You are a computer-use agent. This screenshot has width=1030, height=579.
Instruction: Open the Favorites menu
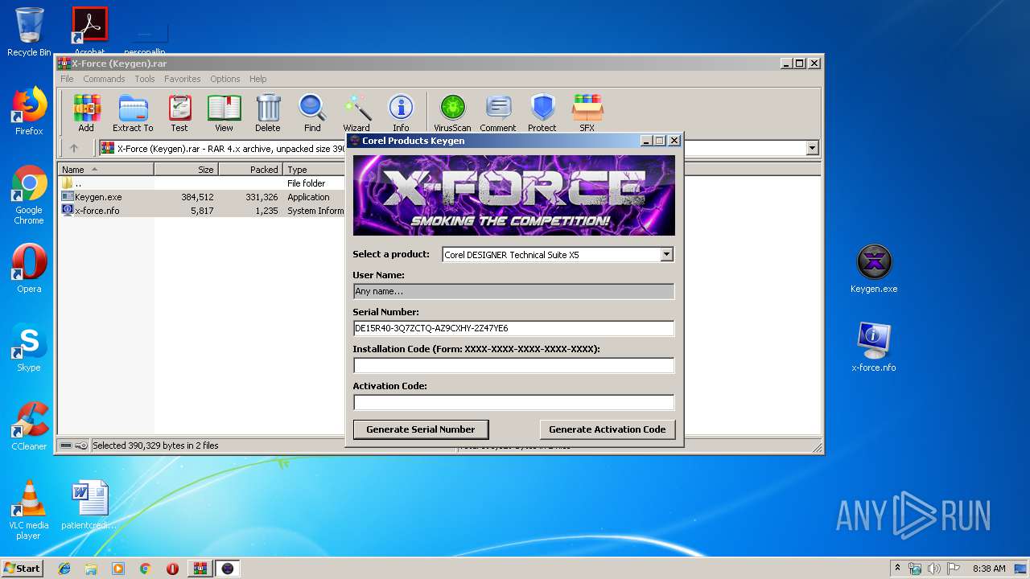[183, 79]
